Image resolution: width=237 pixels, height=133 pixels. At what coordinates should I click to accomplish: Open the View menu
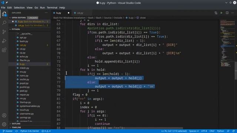(x=30, y=7)
